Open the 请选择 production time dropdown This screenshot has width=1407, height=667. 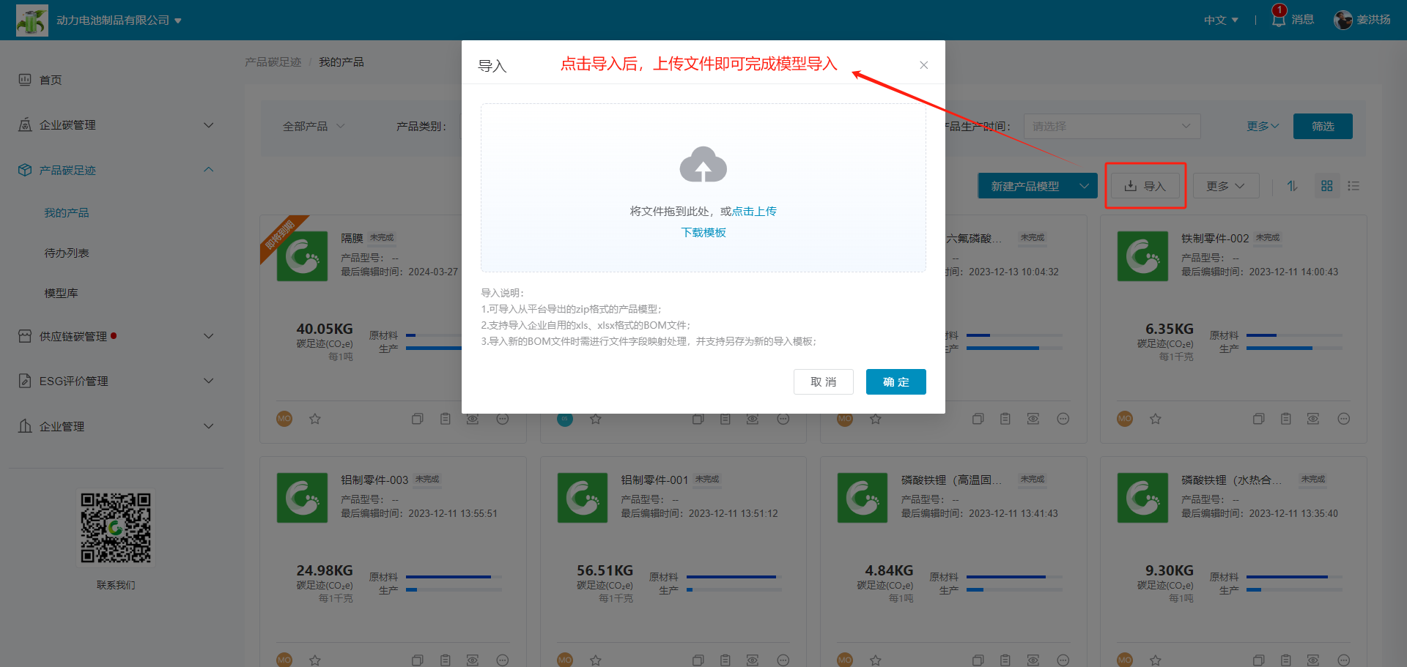[1111, 126]
